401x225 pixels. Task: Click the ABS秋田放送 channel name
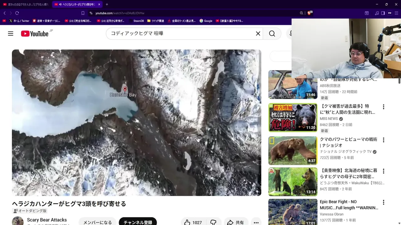coord(330,86)
